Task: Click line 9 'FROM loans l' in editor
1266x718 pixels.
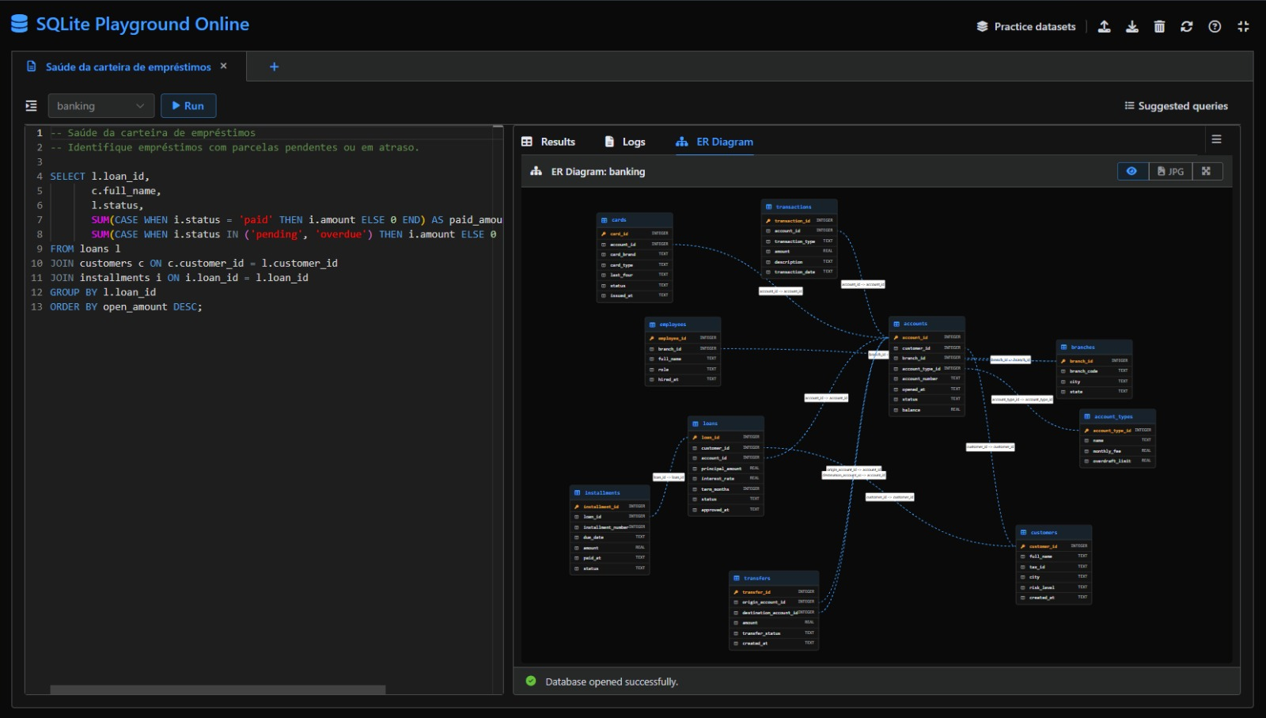Action: [x=85, y=249]
